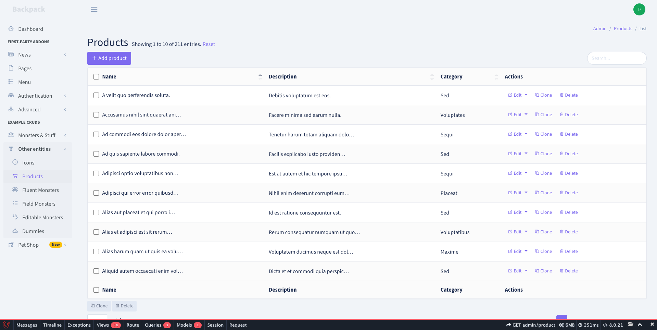Delete the 'Accusamus nihil sint quaerat' row
The image size is (657, 330).
tap(569, 115)
